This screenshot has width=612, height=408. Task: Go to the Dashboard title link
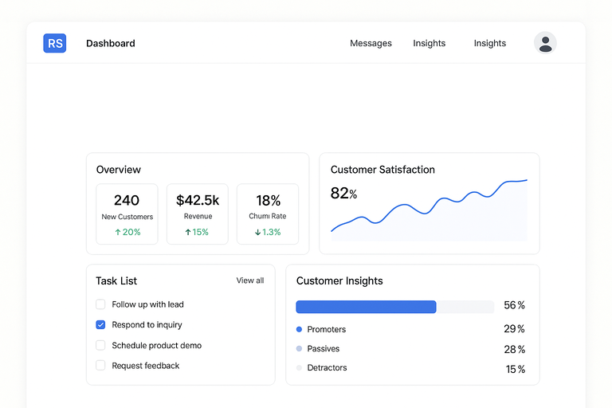(x=111, y=43)
